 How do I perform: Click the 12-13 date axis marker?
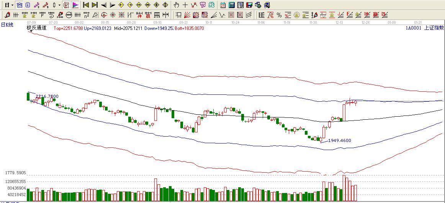click(339, 23)
